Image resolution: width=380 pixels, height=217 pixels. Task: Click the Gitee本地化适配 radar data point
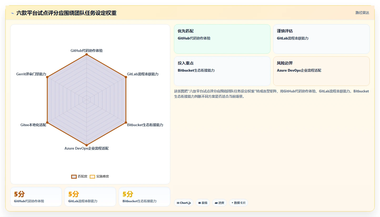pyautogui.click(x=47, y=122)
